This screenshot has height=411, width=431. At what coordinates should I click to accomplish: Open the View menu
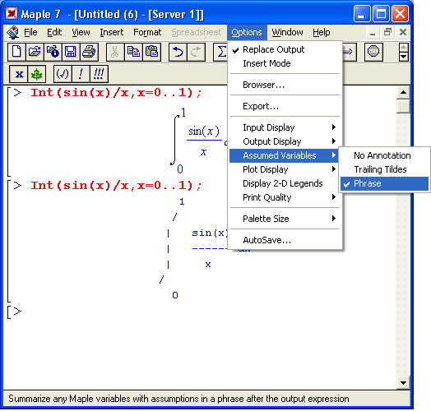(81, 32)
